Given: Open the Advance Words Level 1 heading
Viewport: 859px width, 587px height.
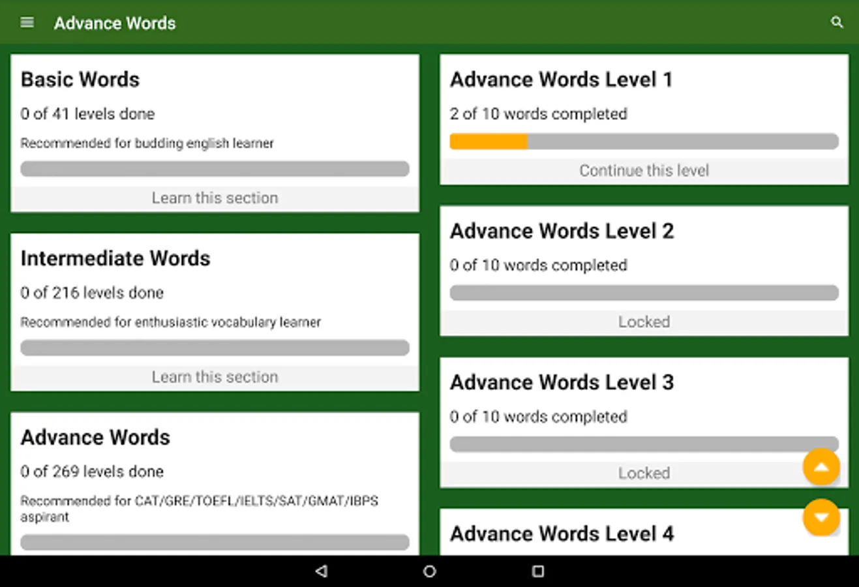Looking at the screenshot, I should pyautogui.click(x=561, y=80).
